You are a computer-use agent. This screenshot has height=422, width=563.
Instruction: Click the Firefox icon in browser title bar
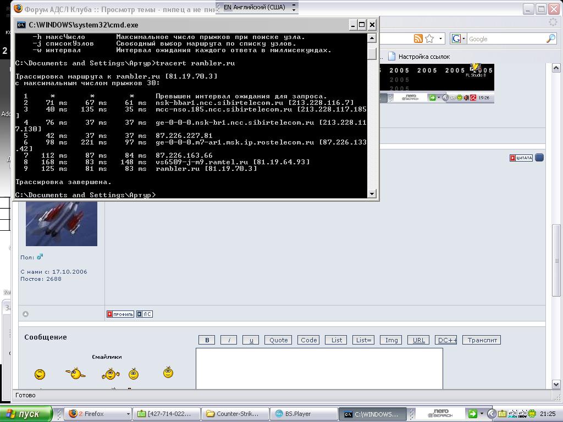18,9
